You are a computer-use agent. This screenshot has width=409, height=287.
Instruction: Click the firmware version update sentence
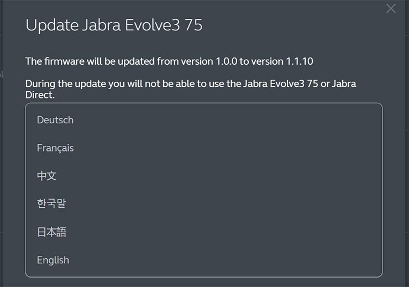click(169, 61)
